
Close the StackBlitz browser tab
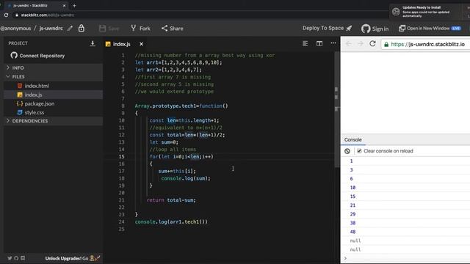click(x=64, y=5)
